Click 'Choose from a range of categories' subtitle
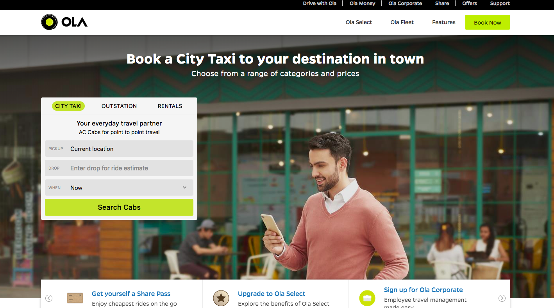Viewport: 554px width, 308px height. [275, 73]
